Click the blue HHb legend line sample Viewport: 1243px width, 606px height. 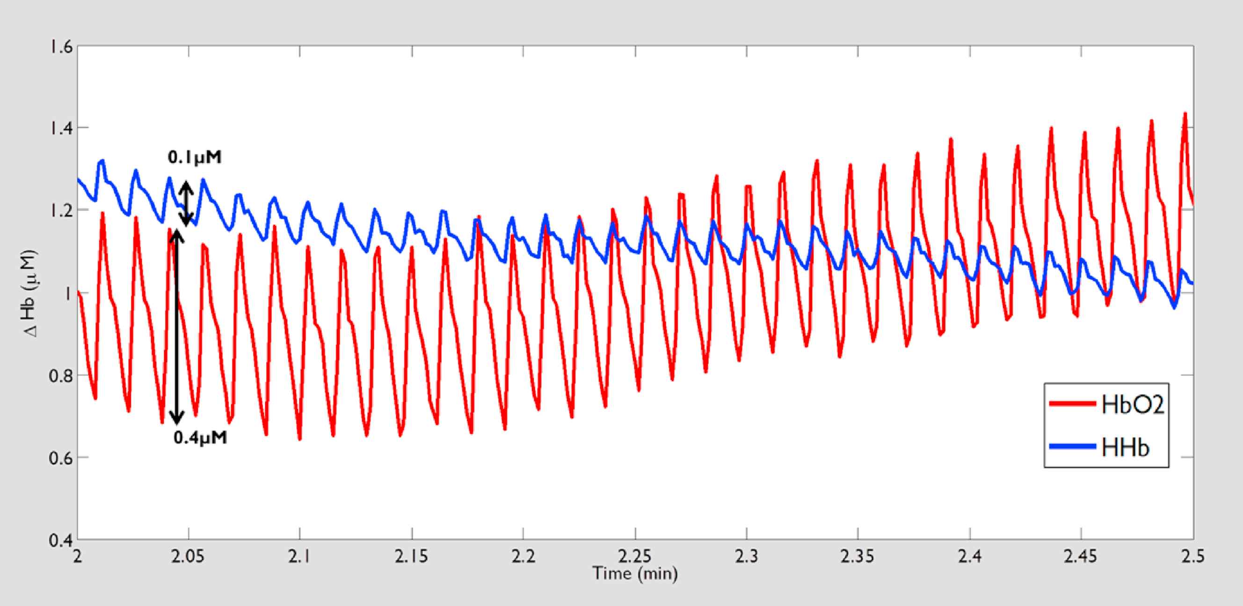click(1072, 446)
